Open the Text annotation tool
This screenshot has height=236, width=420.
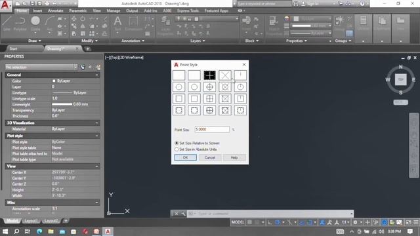(117, 24)
